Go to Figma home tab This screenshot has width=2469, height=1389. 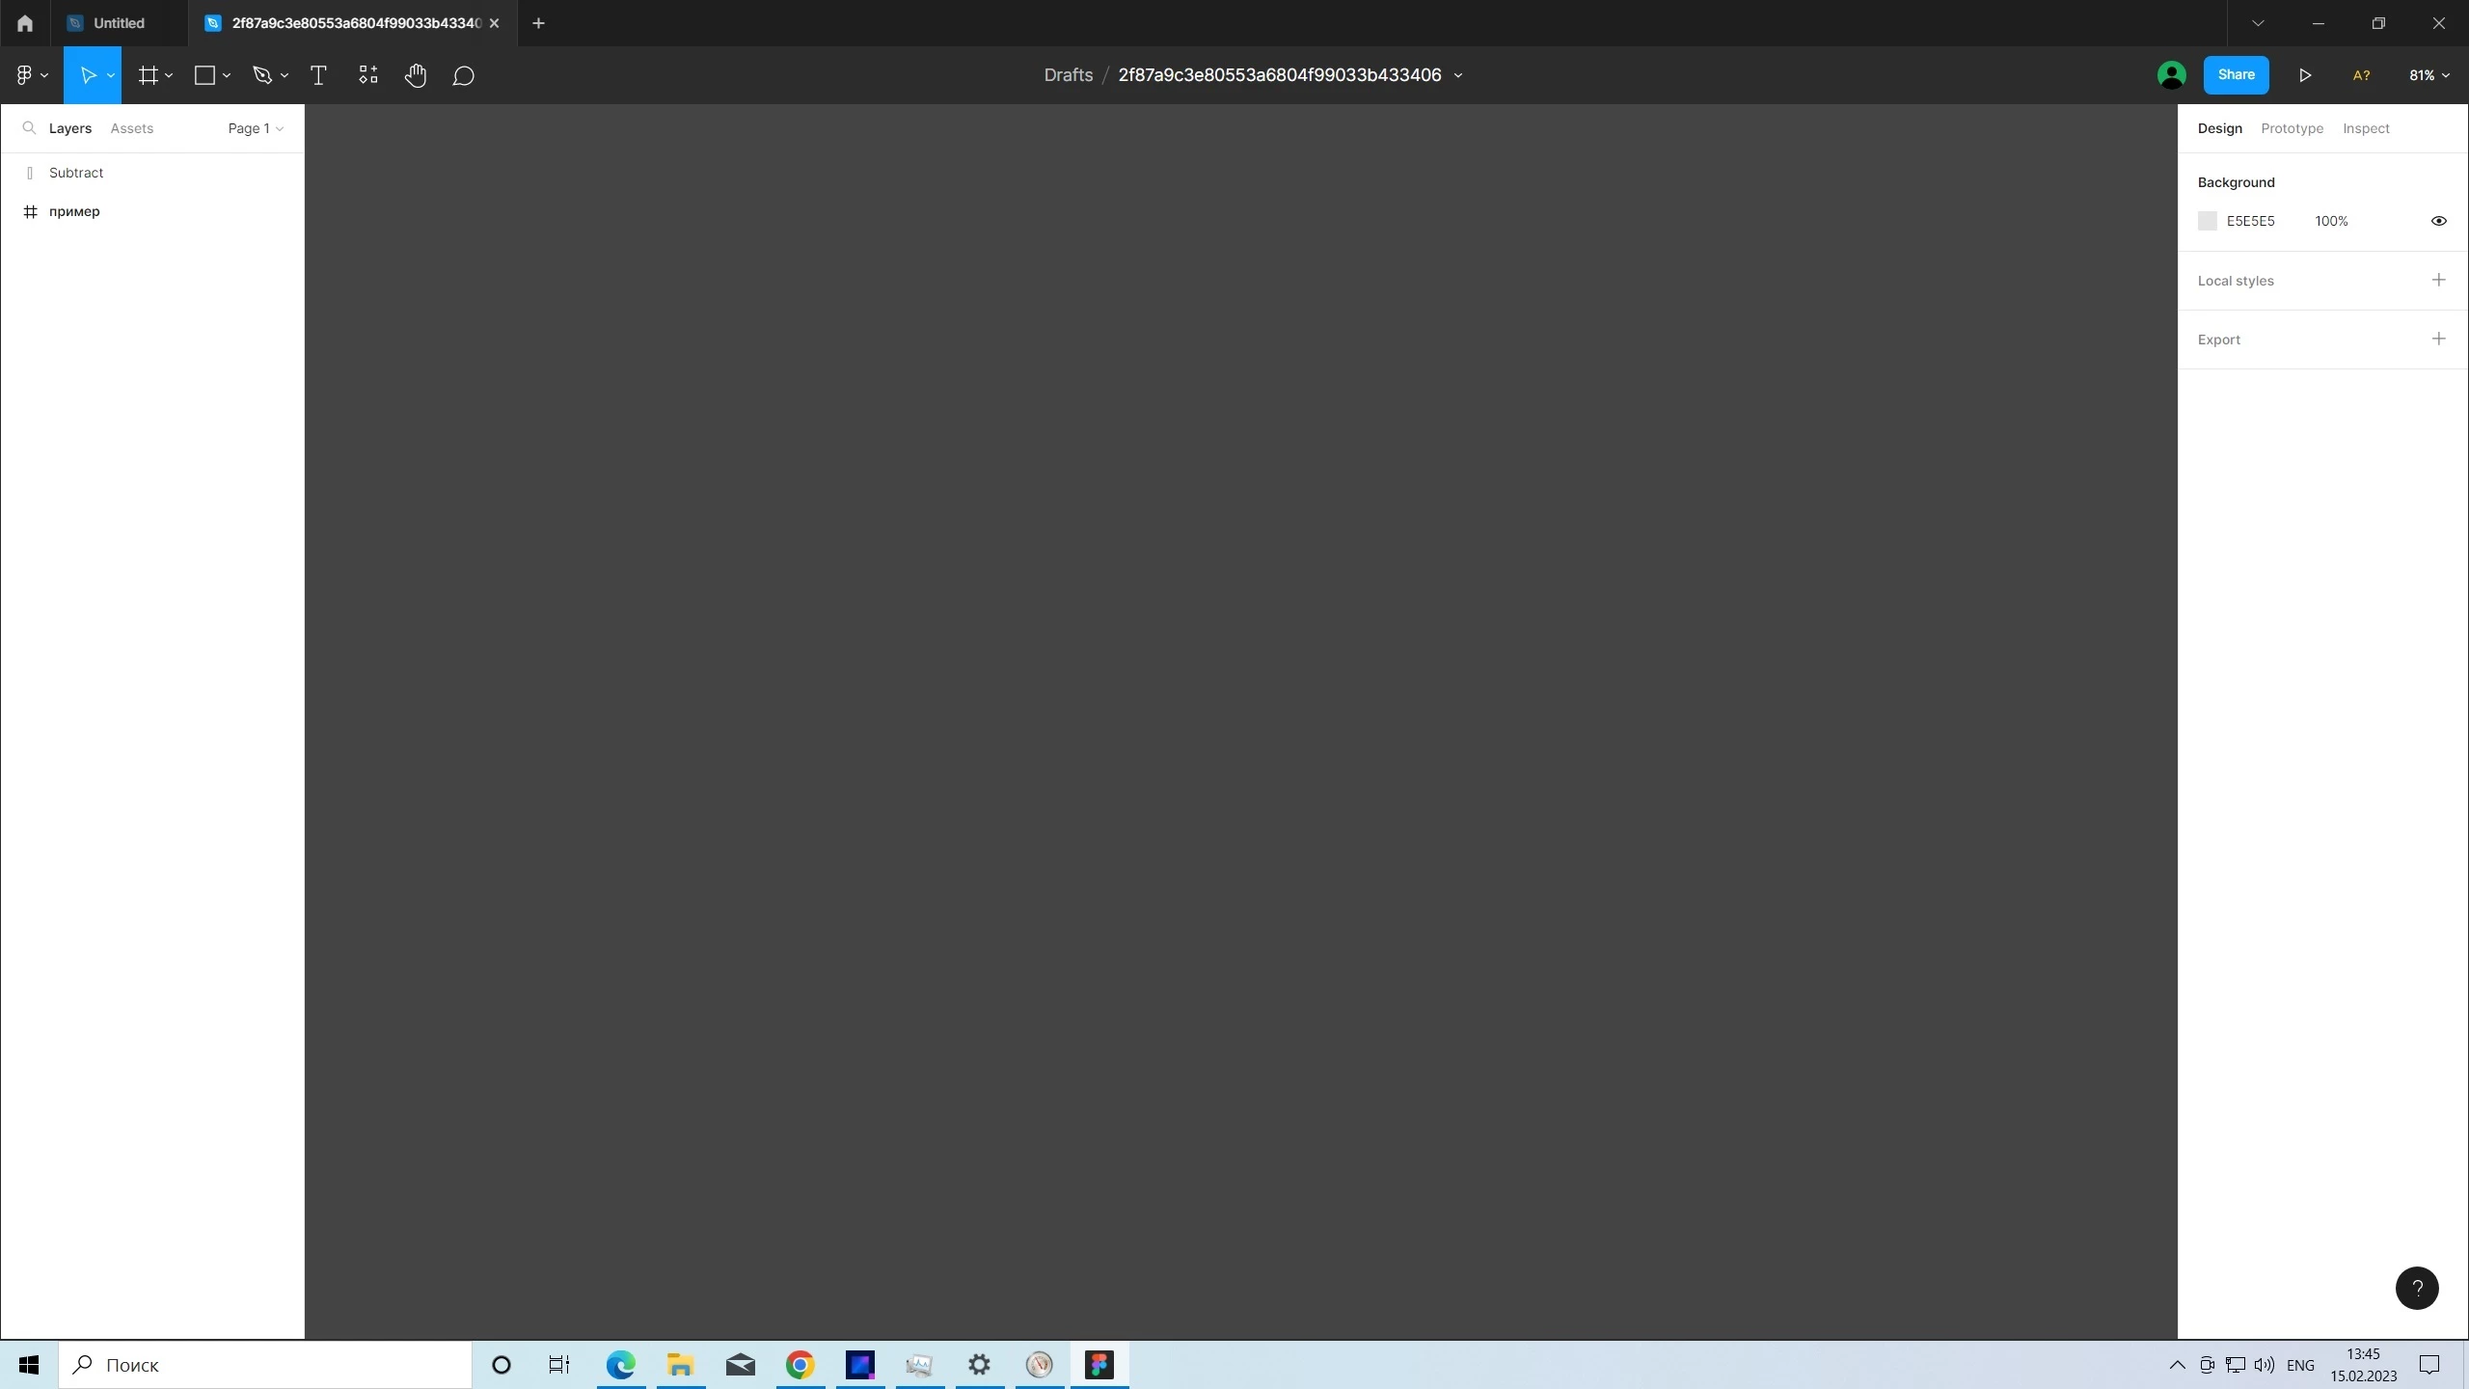(25, 23)
